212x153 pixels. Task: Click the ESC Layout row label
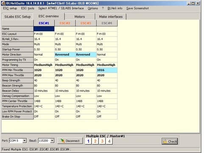[x=17, y=34]
